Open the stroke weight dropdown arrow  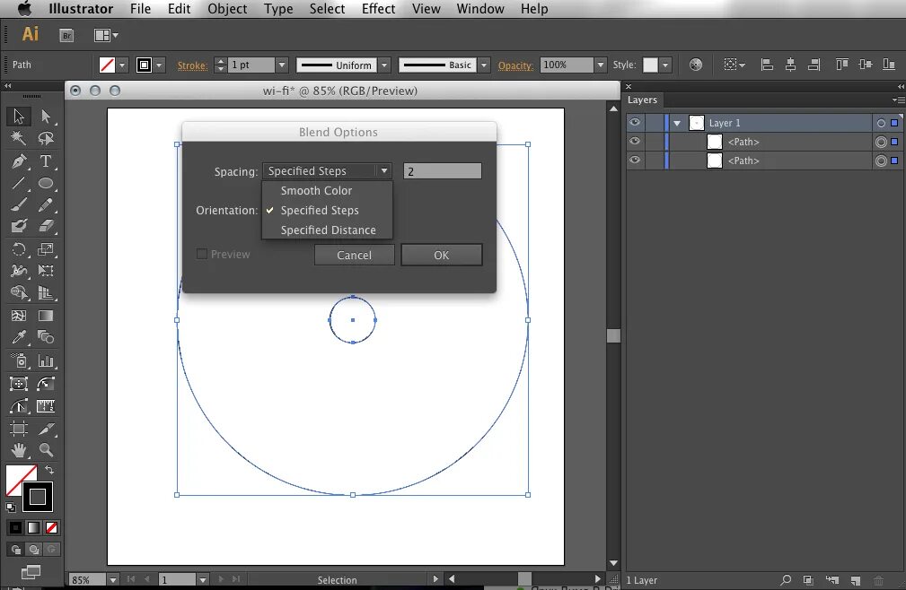pyautogui.click(x=282, y=65)
